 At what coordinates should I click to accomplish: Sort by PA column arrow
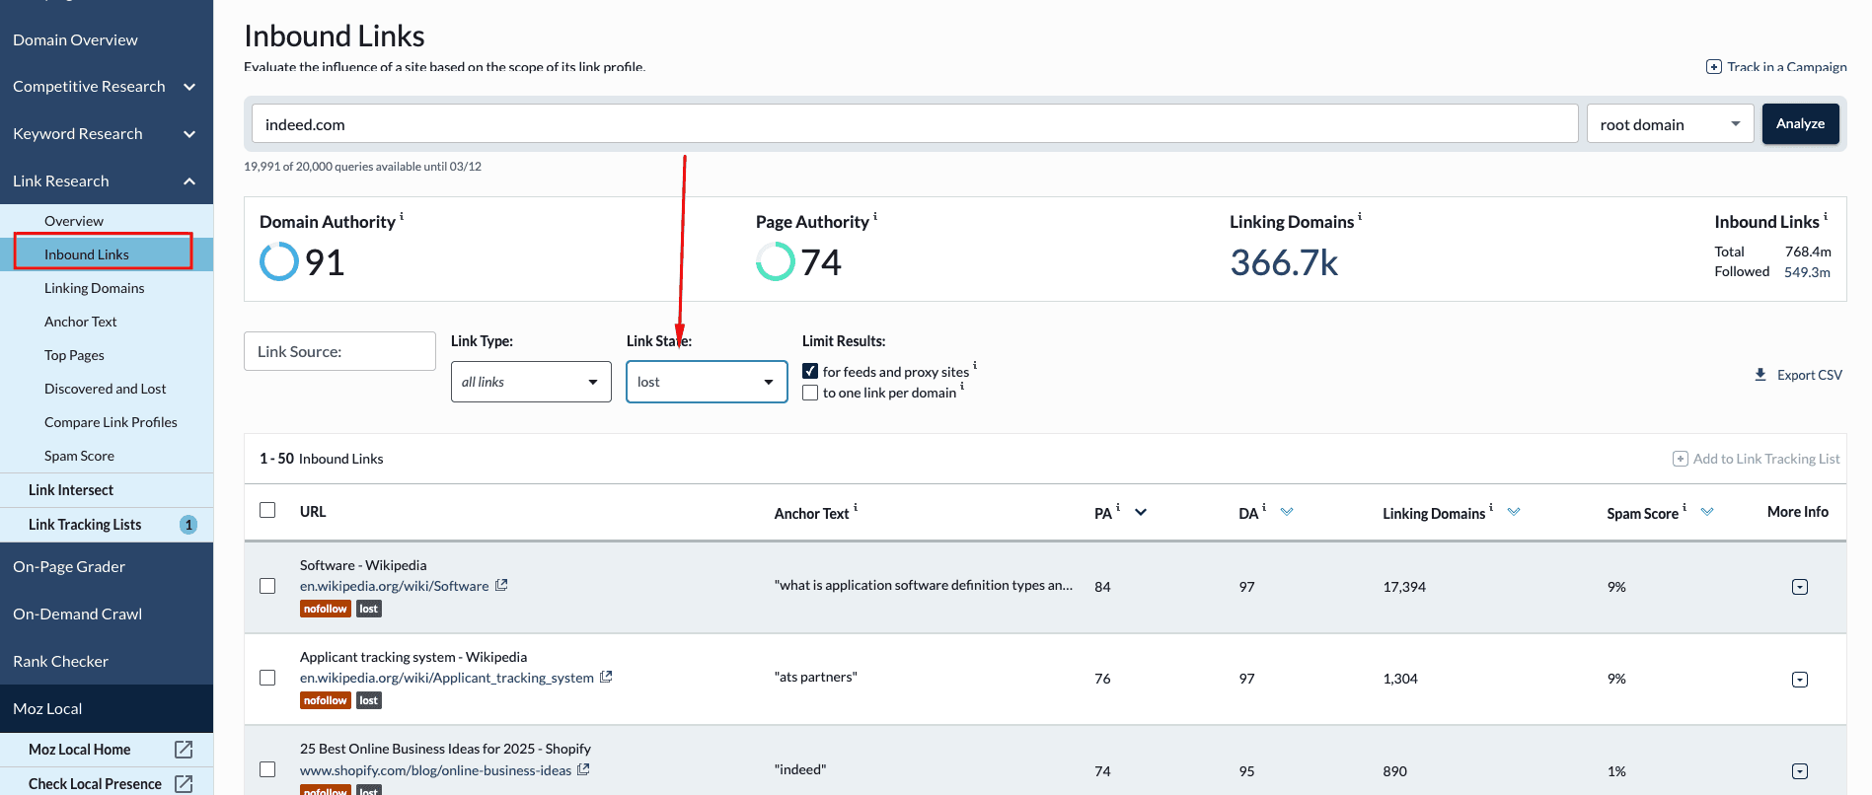coord(1141,512)
